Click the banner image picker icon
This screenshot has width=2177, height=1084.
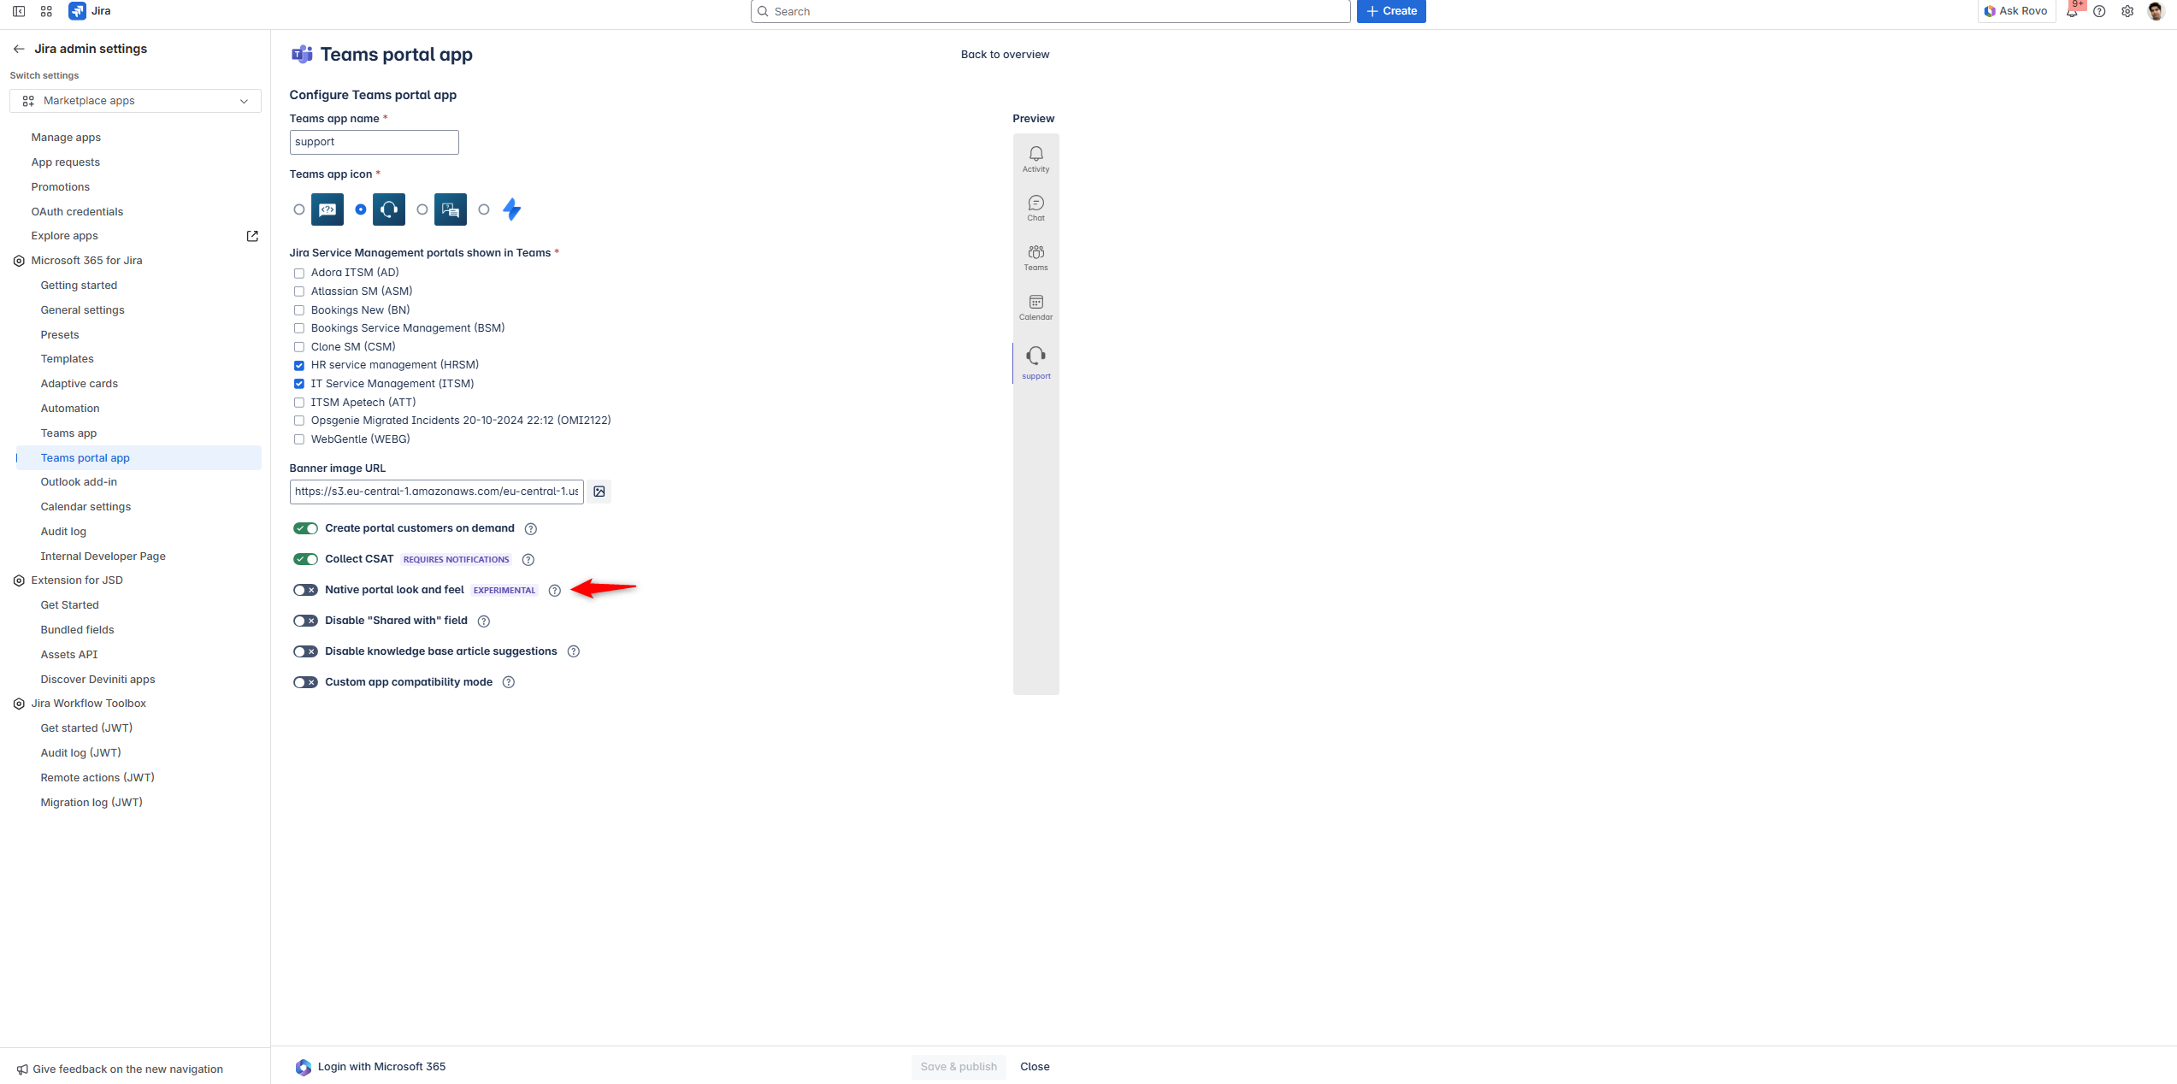(x=599, y=492)
